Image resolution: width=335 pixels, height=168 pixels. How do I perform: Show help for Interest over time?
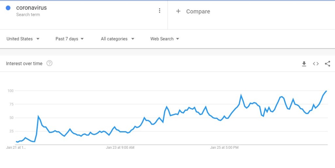[x=49, y=63]
